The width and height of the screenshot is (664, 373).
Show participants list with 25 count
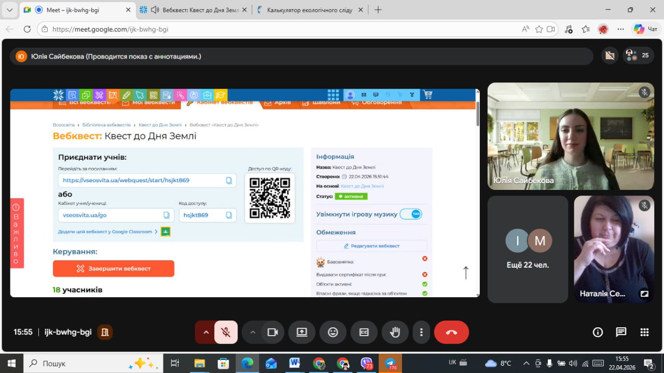pos(638,56)
